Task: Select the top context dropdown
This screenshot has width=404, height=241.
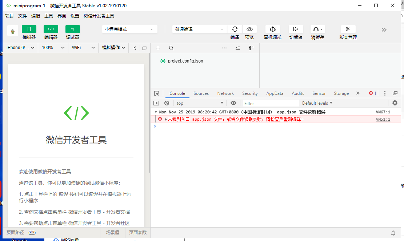Action: click(x=200, y=103)
